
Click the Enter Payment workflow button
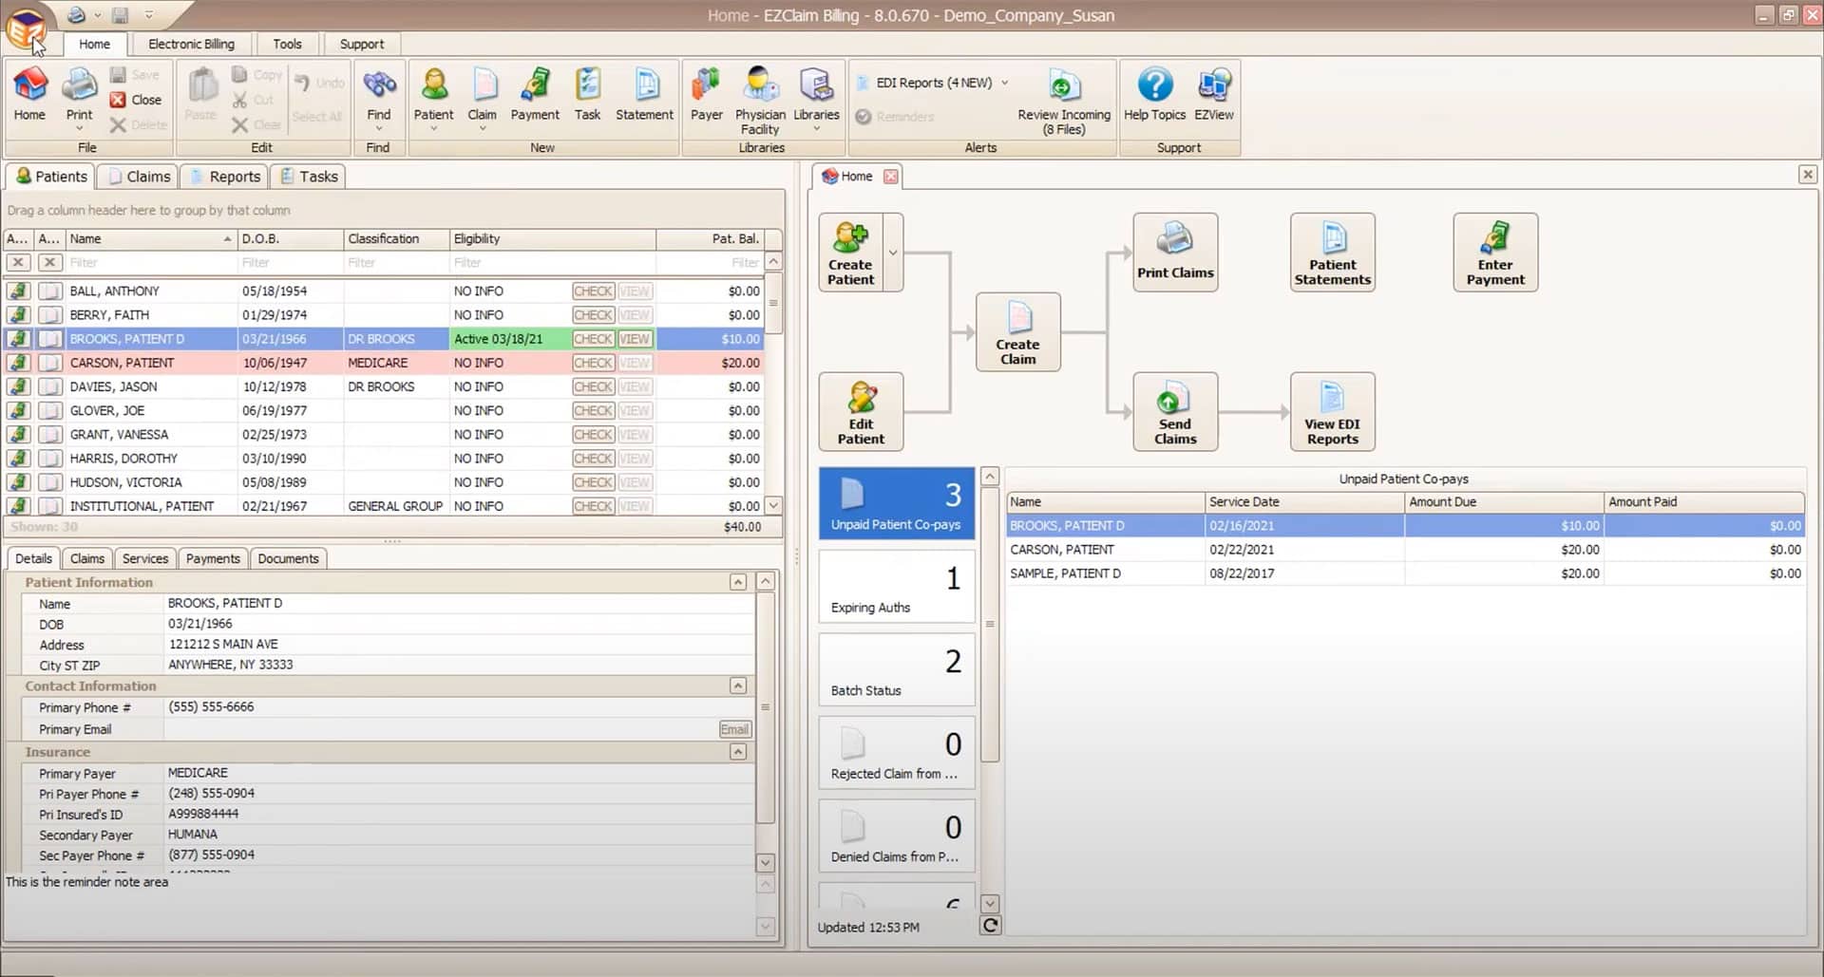point(1495,253)
